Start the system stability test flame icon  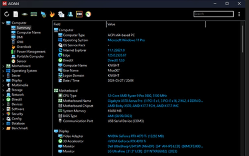tap(52, 14)
